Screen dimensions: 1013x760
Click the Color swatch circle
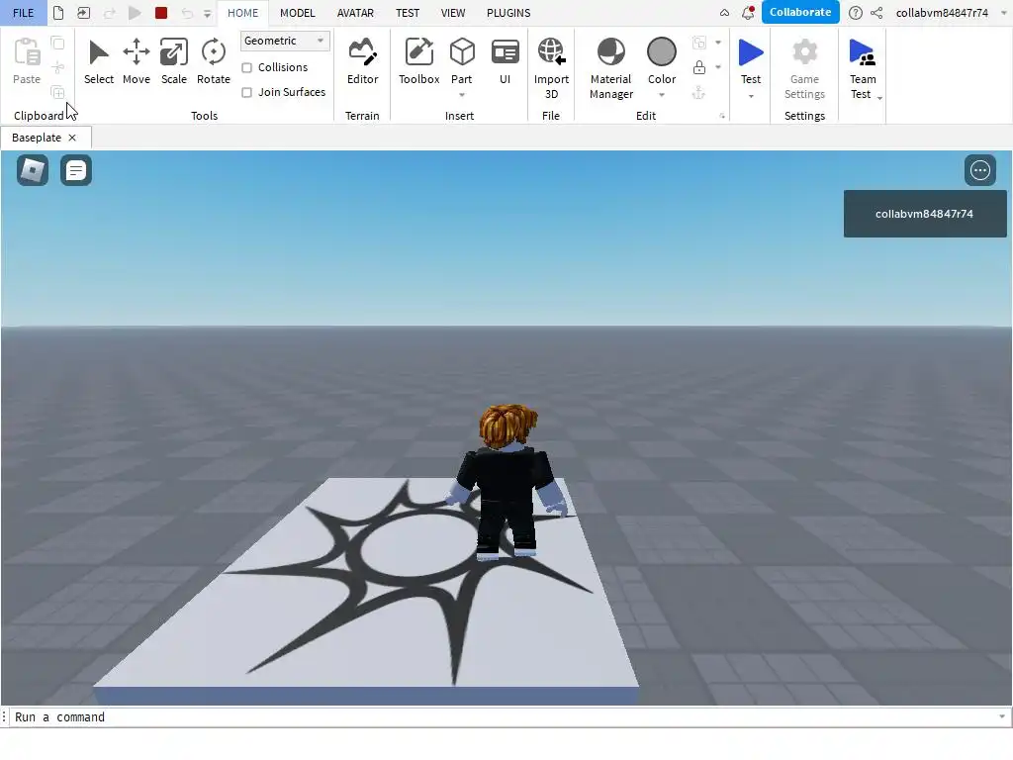pos(662,51)
